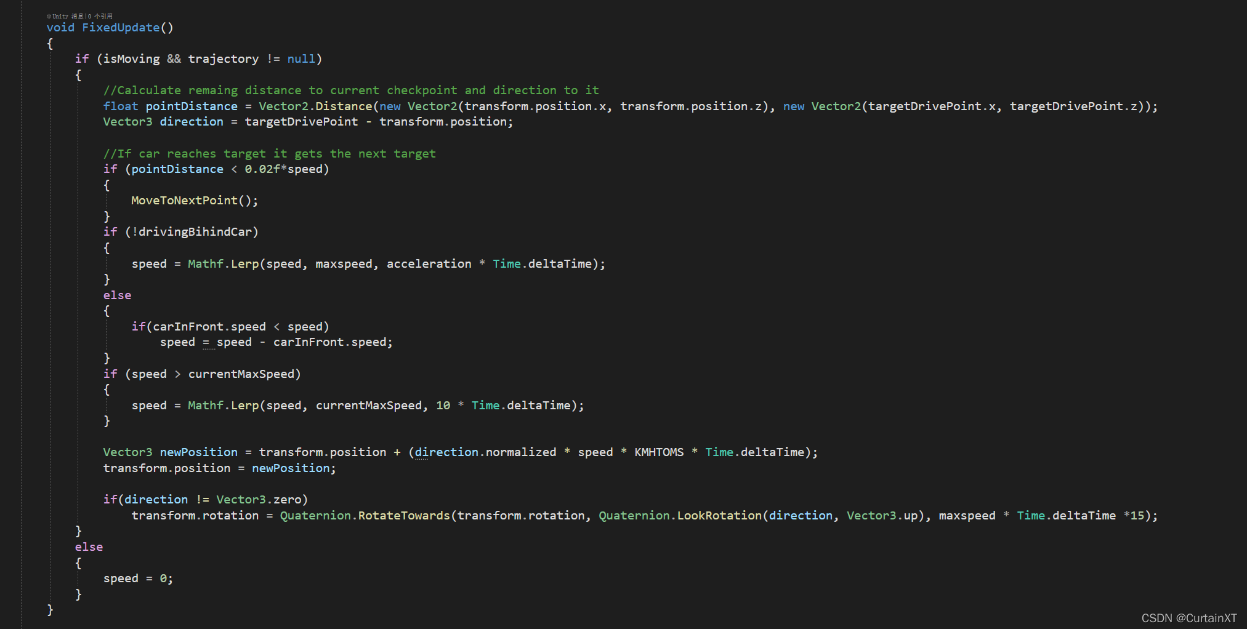Click the Quaternion.RotateTowards call

pyautogui.click(x=365, y=515)
